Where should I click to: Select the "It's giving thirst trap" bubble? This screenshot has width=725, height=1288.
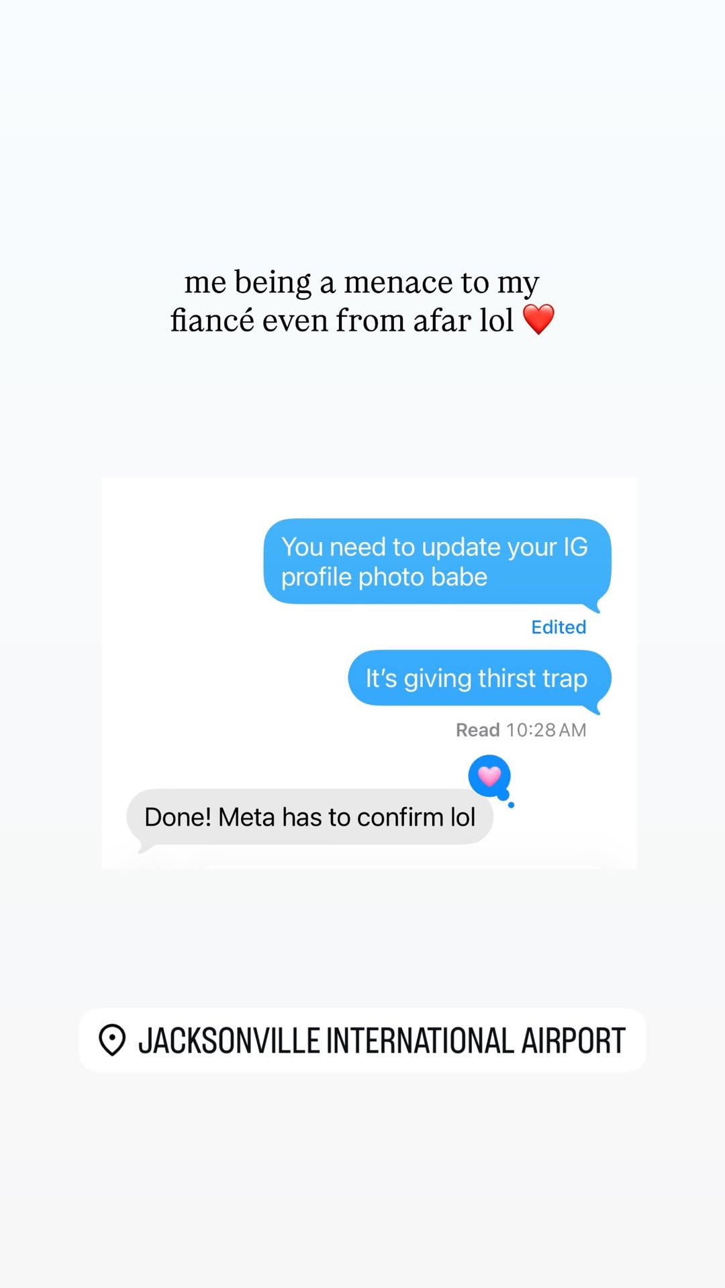[479, 678]
